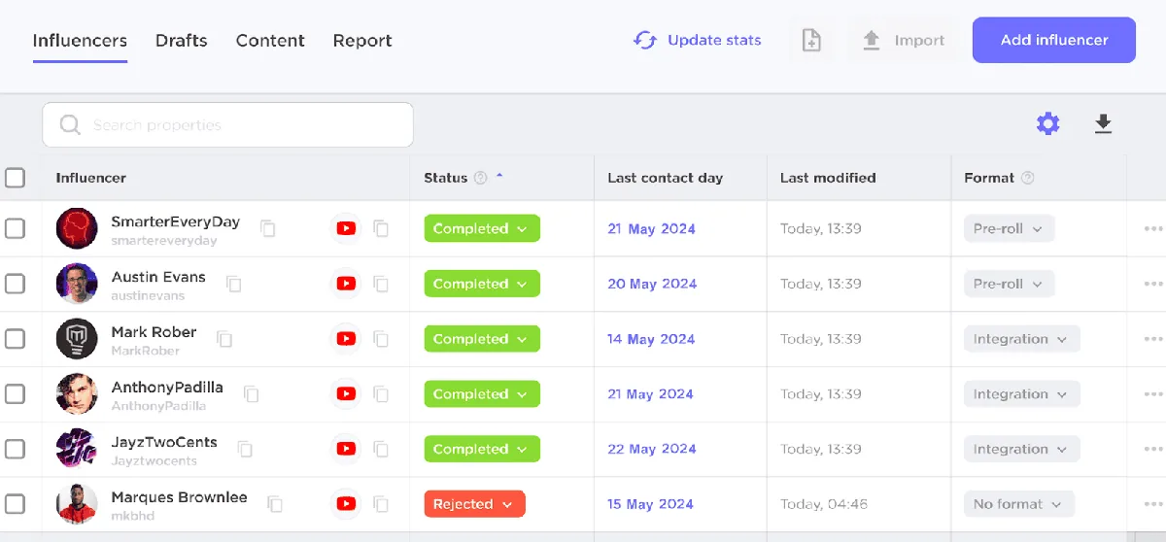Screen dimensions: 1166x542
Task: Switch to the Drafts tab
Action: (182, 41)
